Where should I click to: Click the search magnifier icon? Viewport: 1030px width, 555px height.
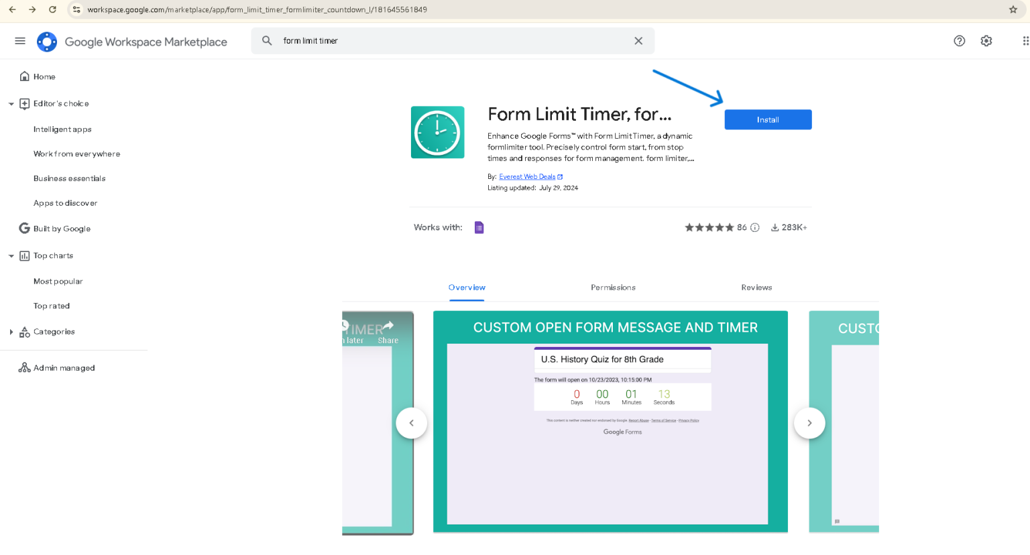(x=266, y=40)
